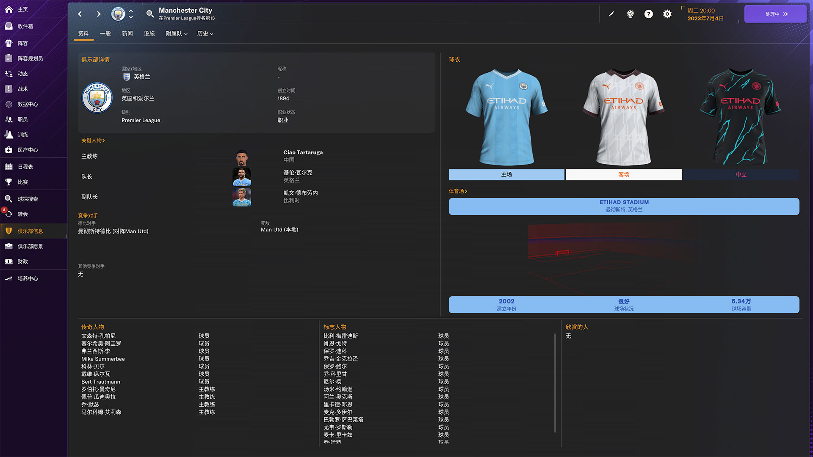
Task: Open icon 肖恩·戈特
Action: tap(335, 344)
